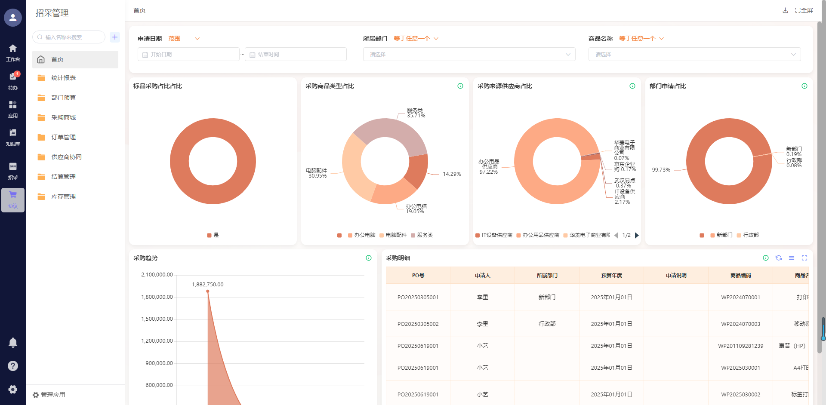The image size is (826, 405).
Task: Open the notifications bell icon
Action: pos(13,343)
